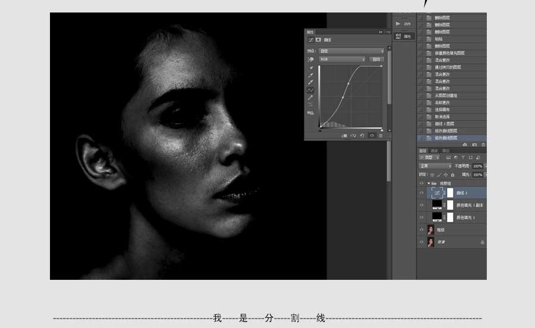Screen dimensions: 535x328
Task: Switch to the 图层 layers tab
Action: click(x=423, y=151)
